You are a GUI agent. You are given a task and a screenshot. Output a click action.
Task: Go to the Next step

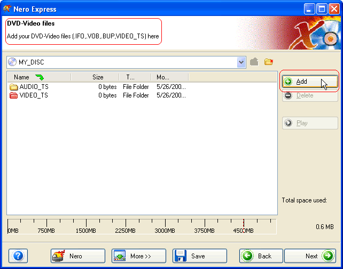click(310, 256)
